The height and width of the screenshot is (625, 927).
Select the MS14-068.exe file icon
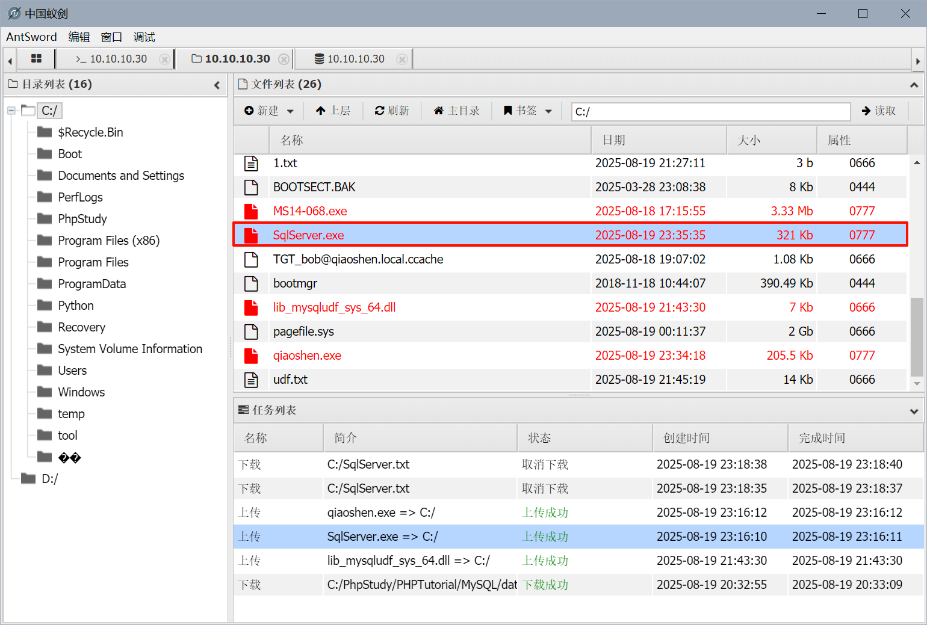(x=251, y=211)
